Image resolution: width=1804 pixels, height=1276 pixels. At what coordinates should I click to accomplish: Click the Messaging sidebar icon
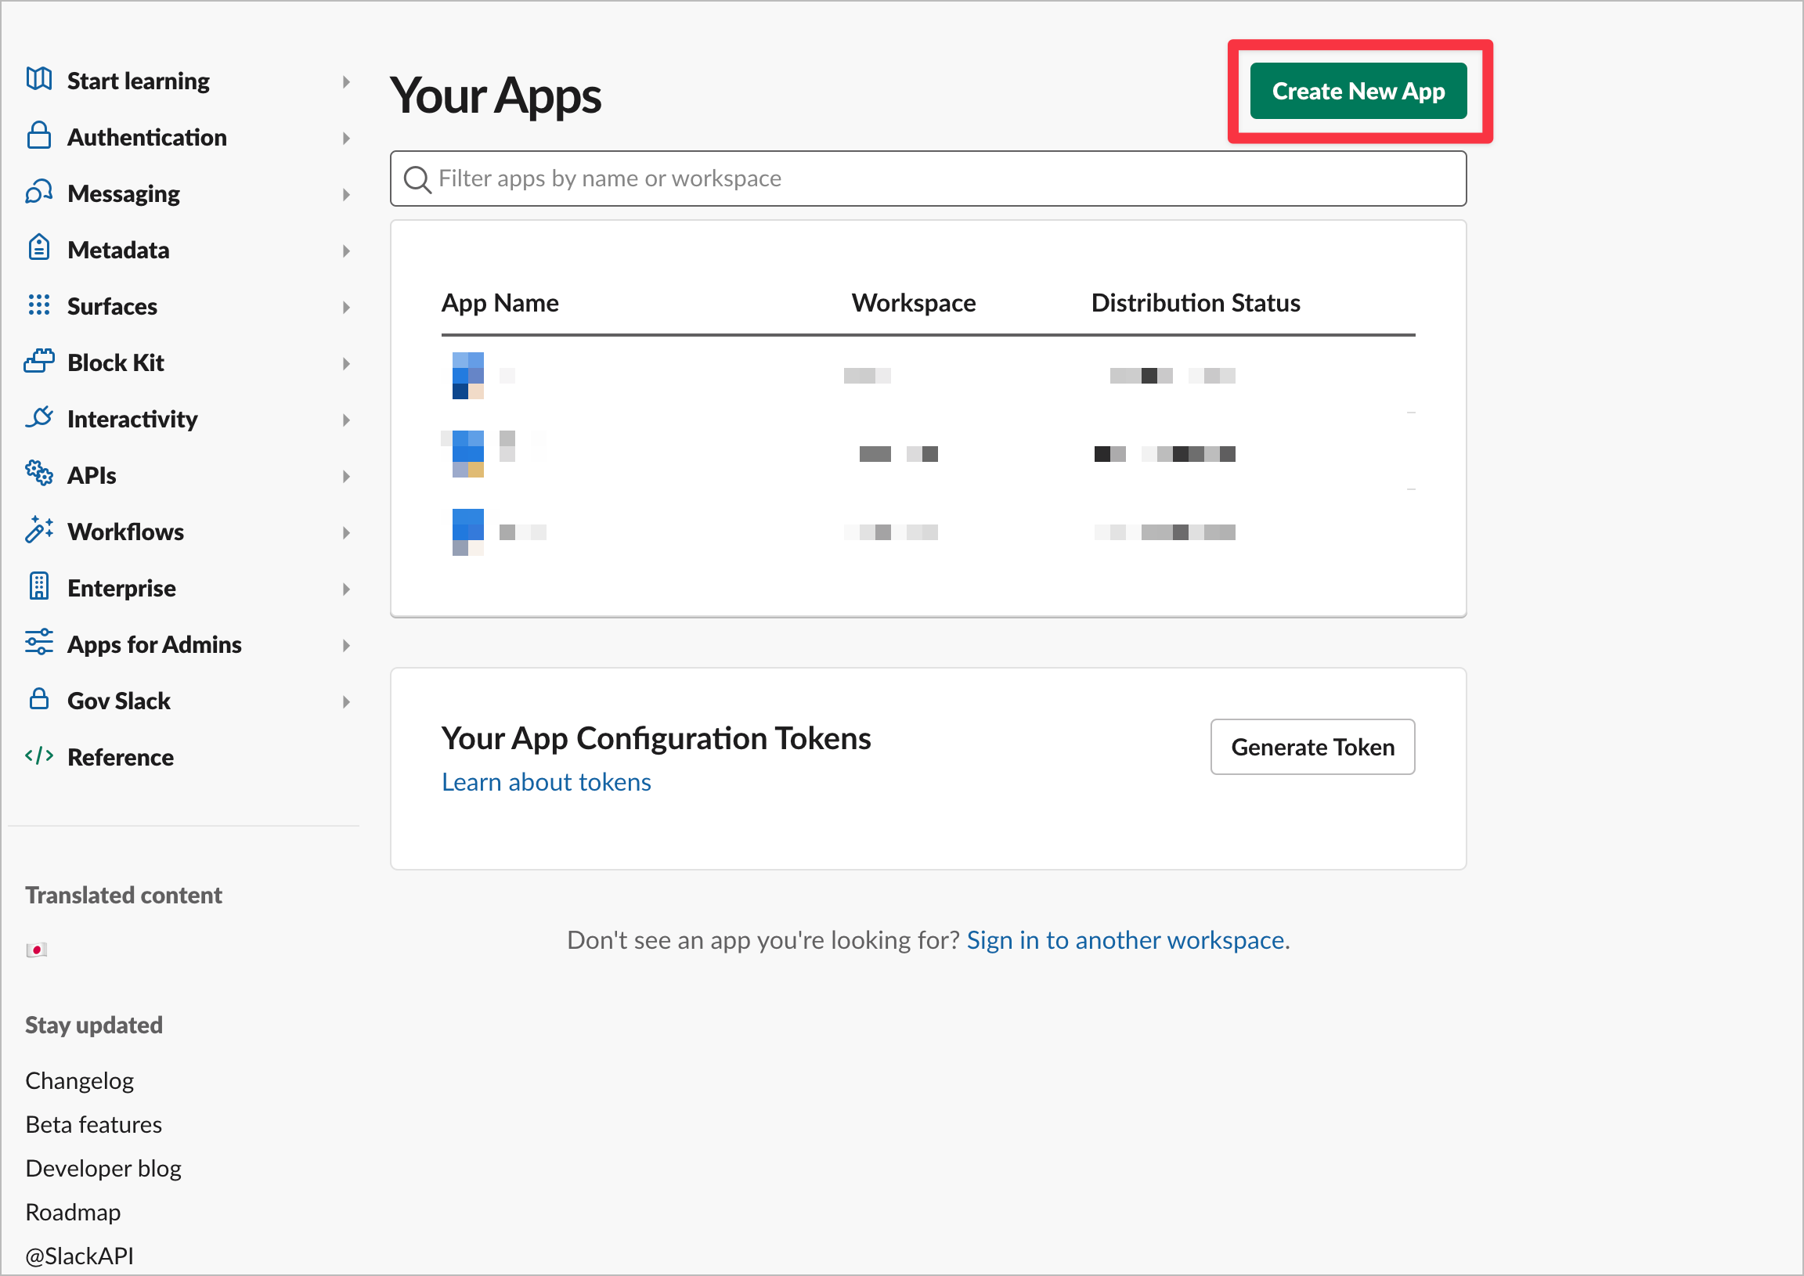40,192
